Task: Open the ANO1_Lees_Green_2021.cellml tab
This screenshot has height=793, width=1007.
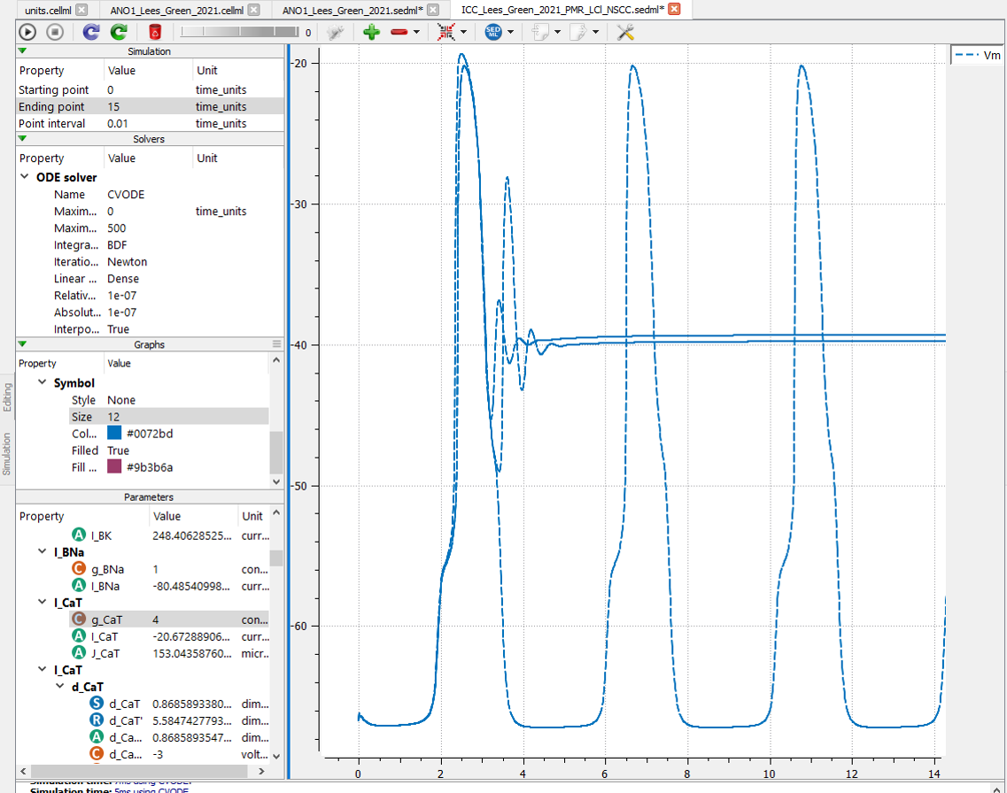Action: (176, 10)
